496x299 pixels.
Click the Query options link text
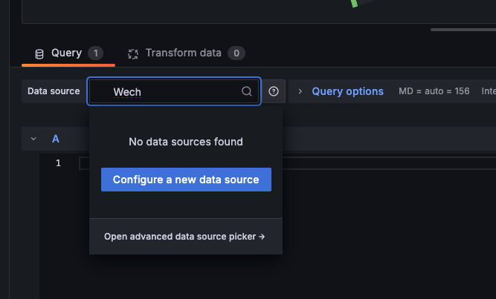[347, 91]
